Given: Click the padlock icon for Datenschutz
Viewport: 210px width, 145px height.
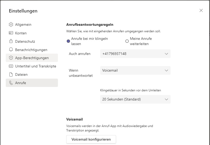Looking at the screenshot, I should (x=11, y=41).
